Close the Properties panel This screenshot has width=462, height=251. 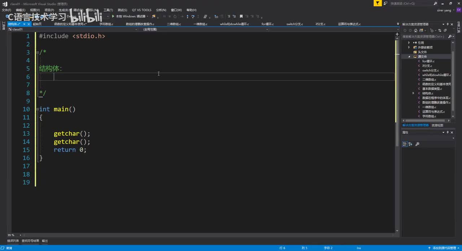click(452, 132)
